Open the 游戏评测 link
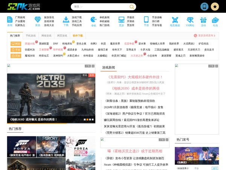Image resolution: width=226 pixels, height=170 pixels. tap(49, 21)
